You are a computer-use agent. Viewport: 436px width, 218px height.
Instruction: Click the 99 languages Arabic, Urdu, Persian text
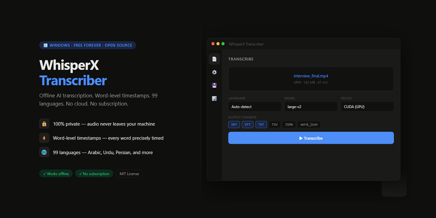[103, 152]
